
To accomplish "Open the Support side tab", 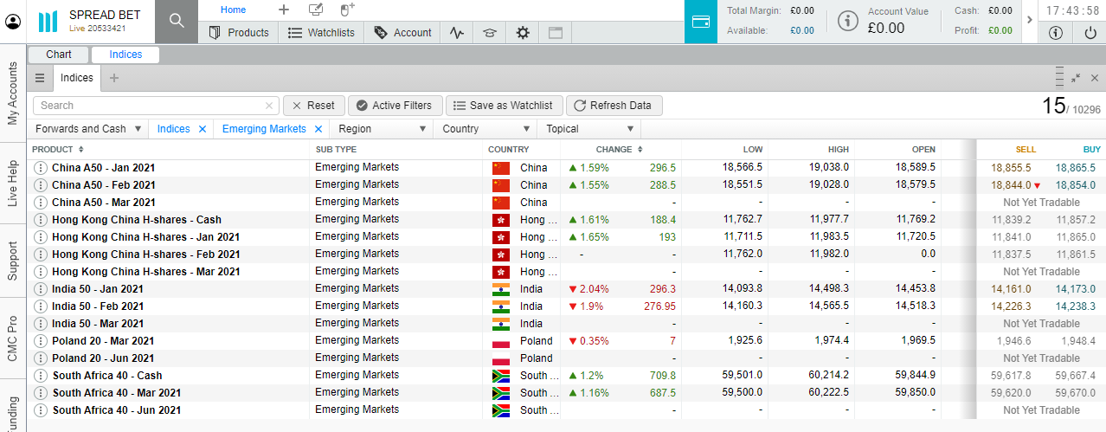I will pyautogui.click(x=12, y=260).
